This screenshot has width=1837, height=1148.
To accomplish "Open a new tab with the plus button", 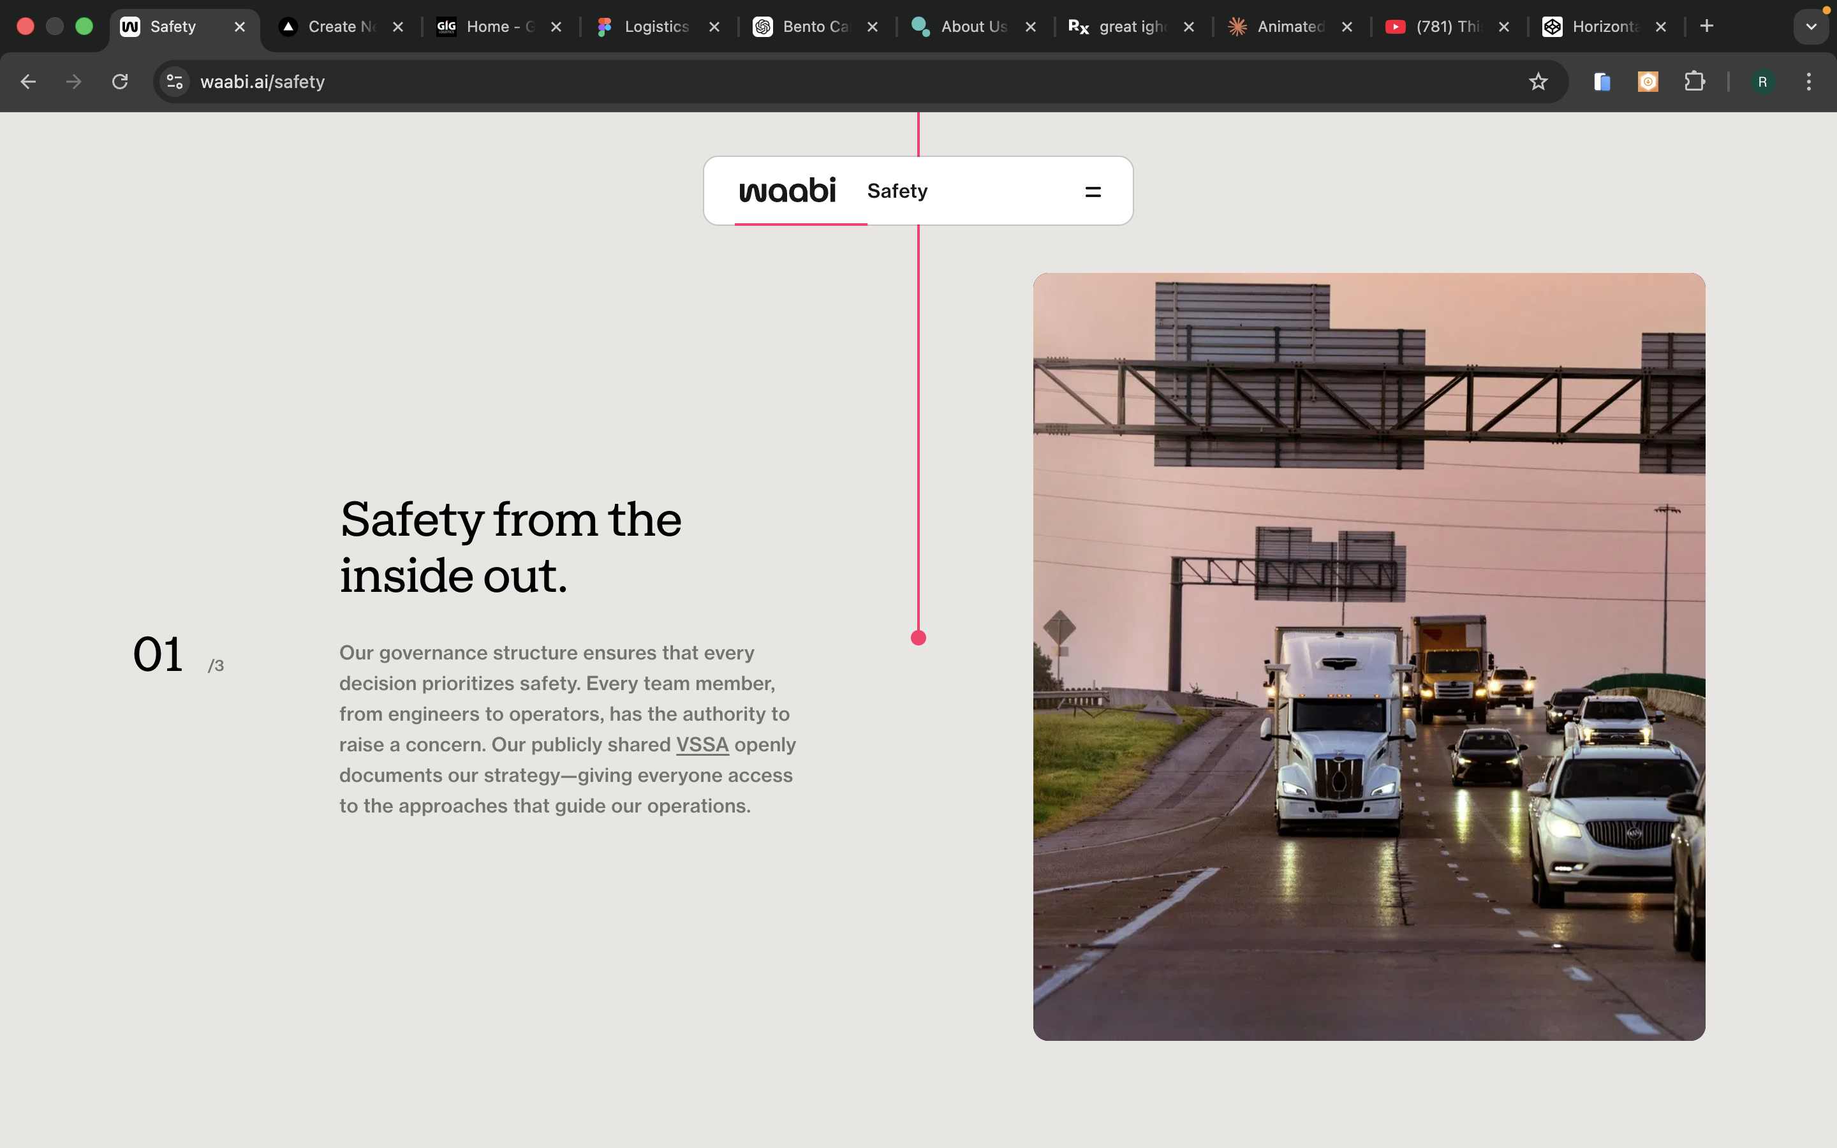I will pyautogui.click(x=1706, y=27).
